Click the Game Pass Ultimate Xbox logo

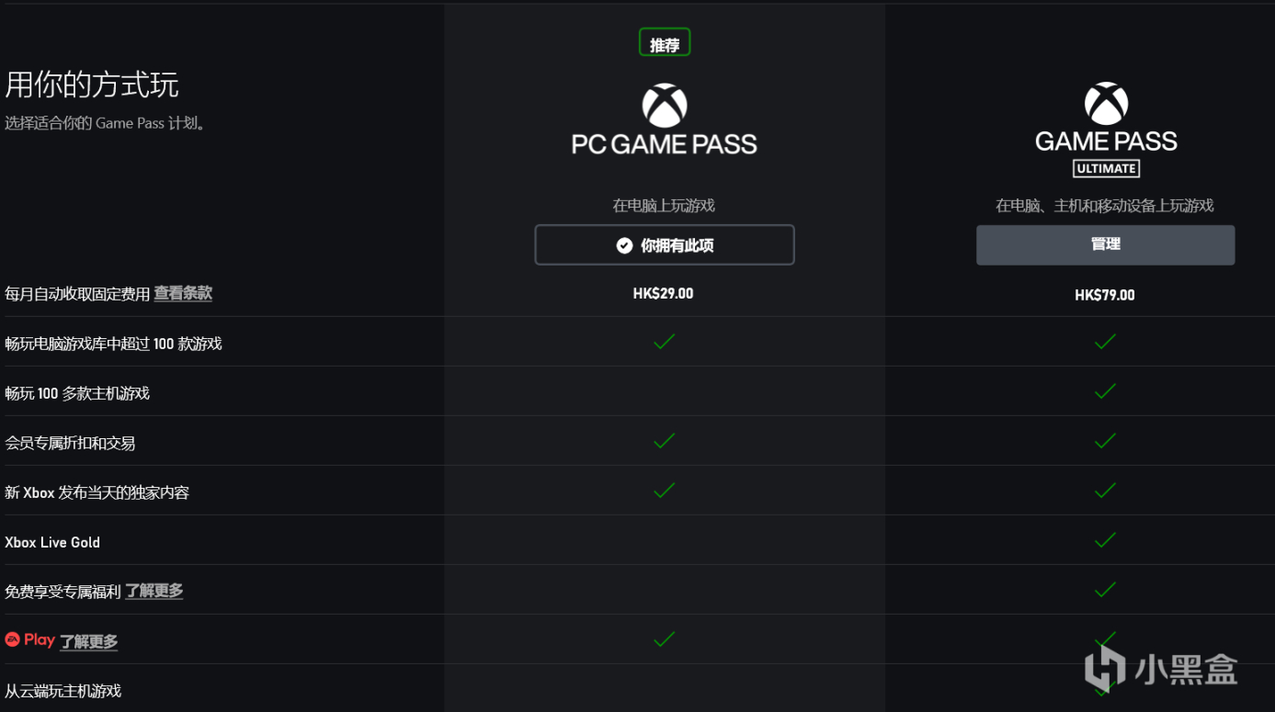pyautogui.click(x=1105, y=104)
